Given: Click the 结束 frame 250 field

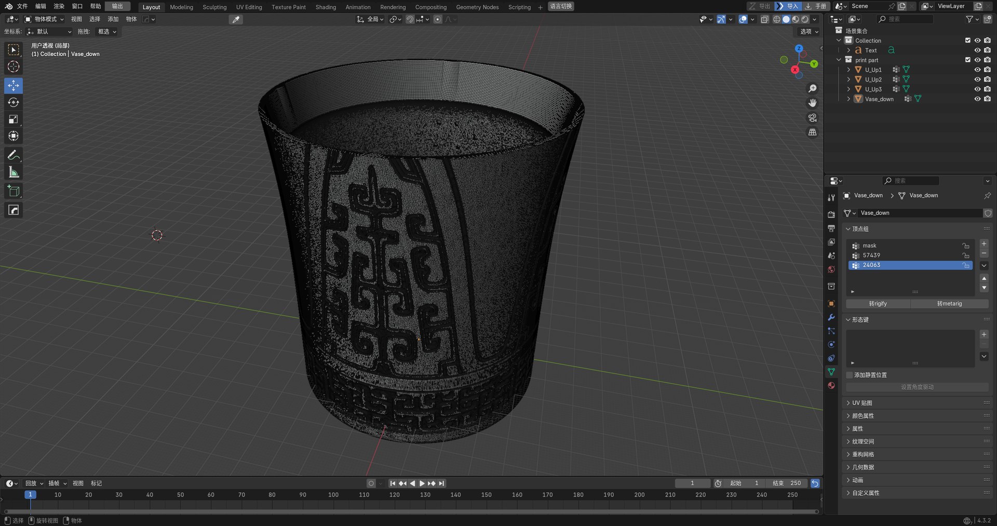Looking at the screenshot, I should (x=787, y=483).
